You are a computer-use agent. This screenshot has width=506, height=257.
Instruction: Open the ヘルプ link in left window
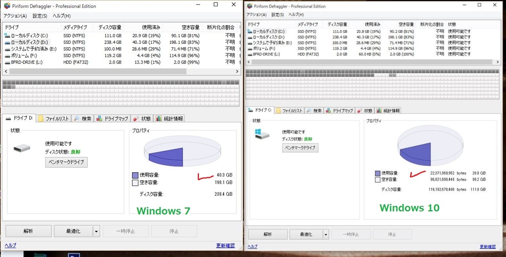pyautogui.click(x=10, y=245)
